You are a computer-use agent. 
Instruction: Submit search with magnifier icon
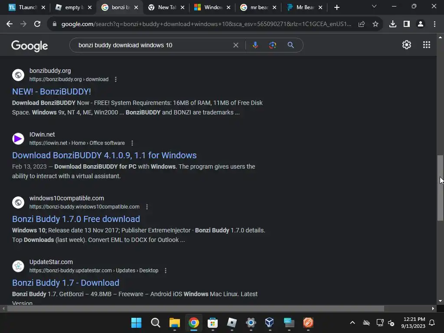pyautogui.click(x=291, y=45)
